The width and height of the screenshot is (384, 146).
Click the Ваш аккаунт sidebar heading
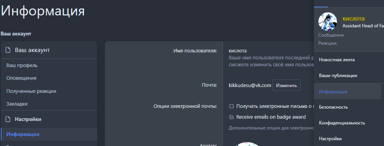32,50
